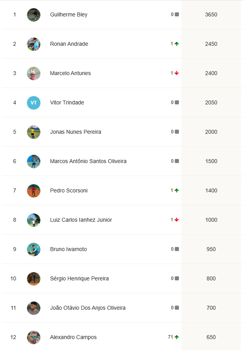This screenshot has width=244, height=350.
Task: Click green up arrow for Alexandro Campos
Action: (177, 337)
